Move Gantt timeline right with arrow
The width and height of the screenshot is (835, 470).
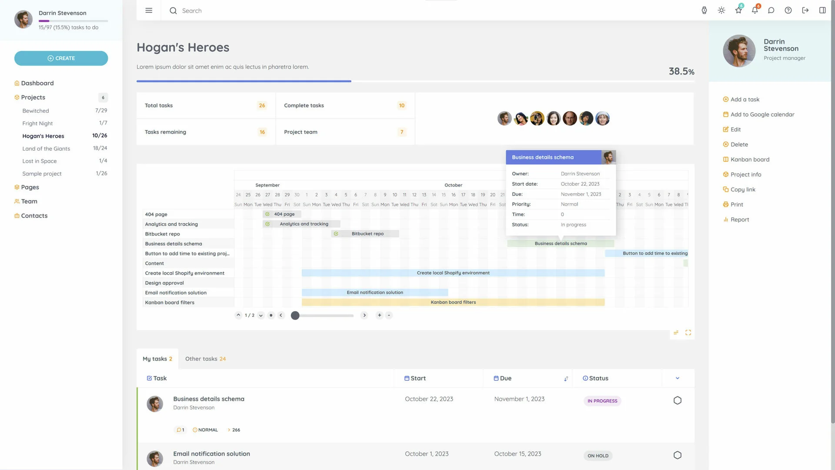364,316
